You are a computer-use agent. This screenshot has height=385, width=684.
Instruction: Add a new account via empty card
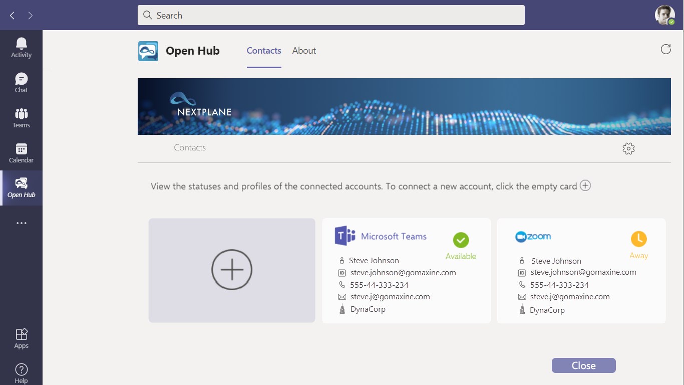point(232,270)
